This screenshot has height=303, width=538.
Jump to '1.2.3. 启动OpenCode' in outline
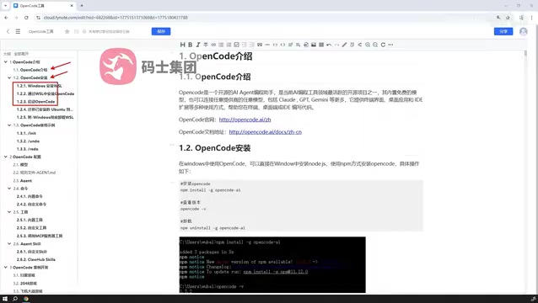(x=35, y=102)
